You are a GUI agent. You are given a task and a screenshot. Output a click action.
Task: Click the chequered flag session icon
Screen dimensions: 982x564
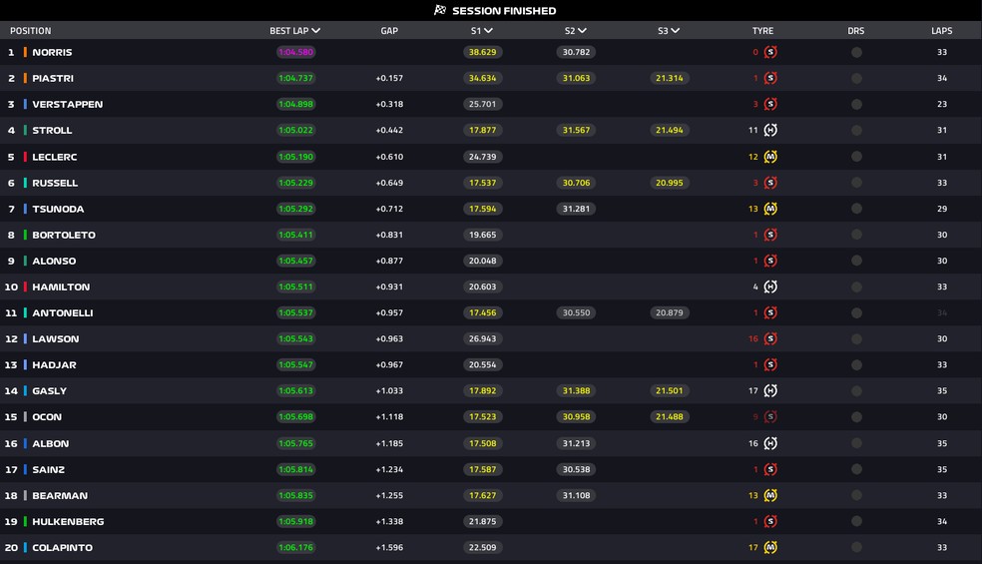pos(440,10)
